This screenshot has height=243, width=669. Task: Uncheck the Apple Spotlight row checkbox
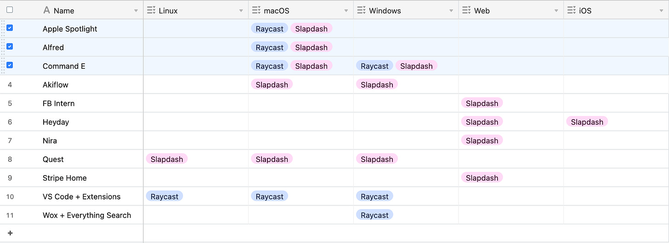tap(10, 28)
